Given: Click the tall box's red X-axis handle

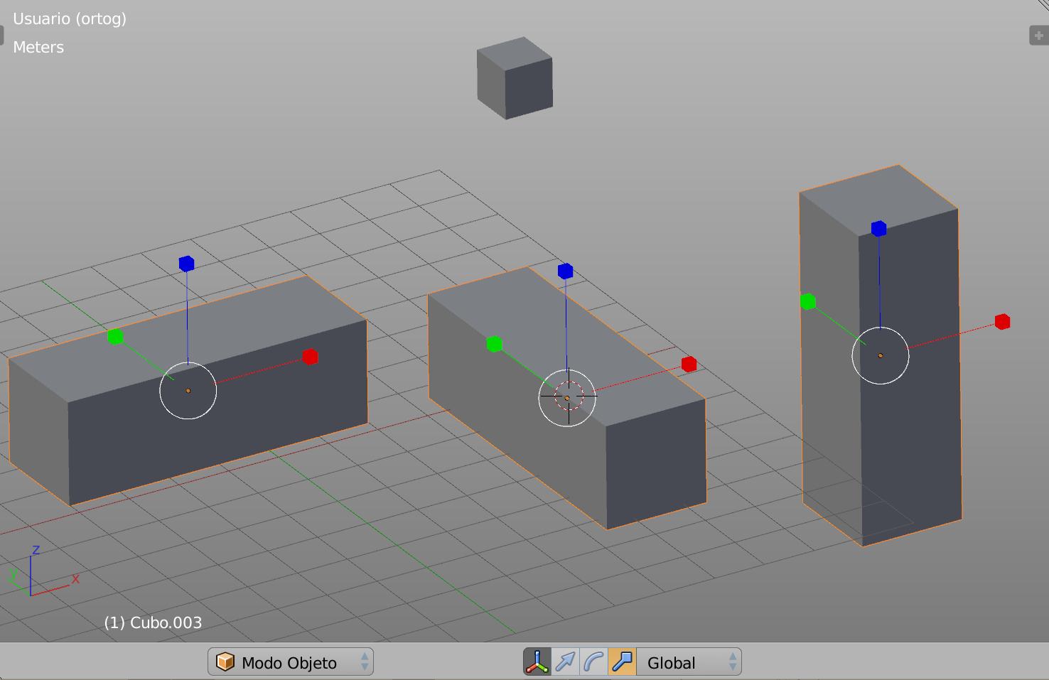Looking at the screenshot, I should coord(1002,322).
